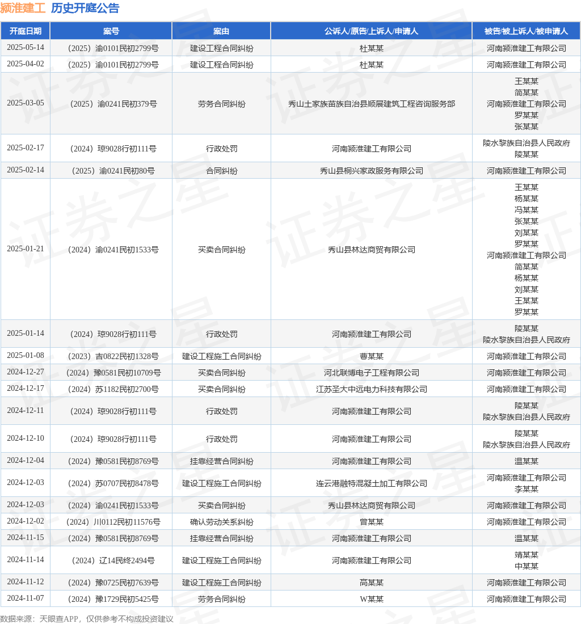Click the 被告/被上诉人/被申请人 column header
Screen dimensions: 581x624
(x=526, y=31)
